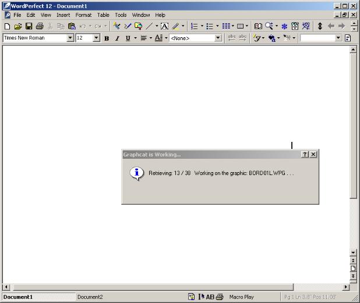Open the View menu
This screenshot has width=360, height=303.
45,15
